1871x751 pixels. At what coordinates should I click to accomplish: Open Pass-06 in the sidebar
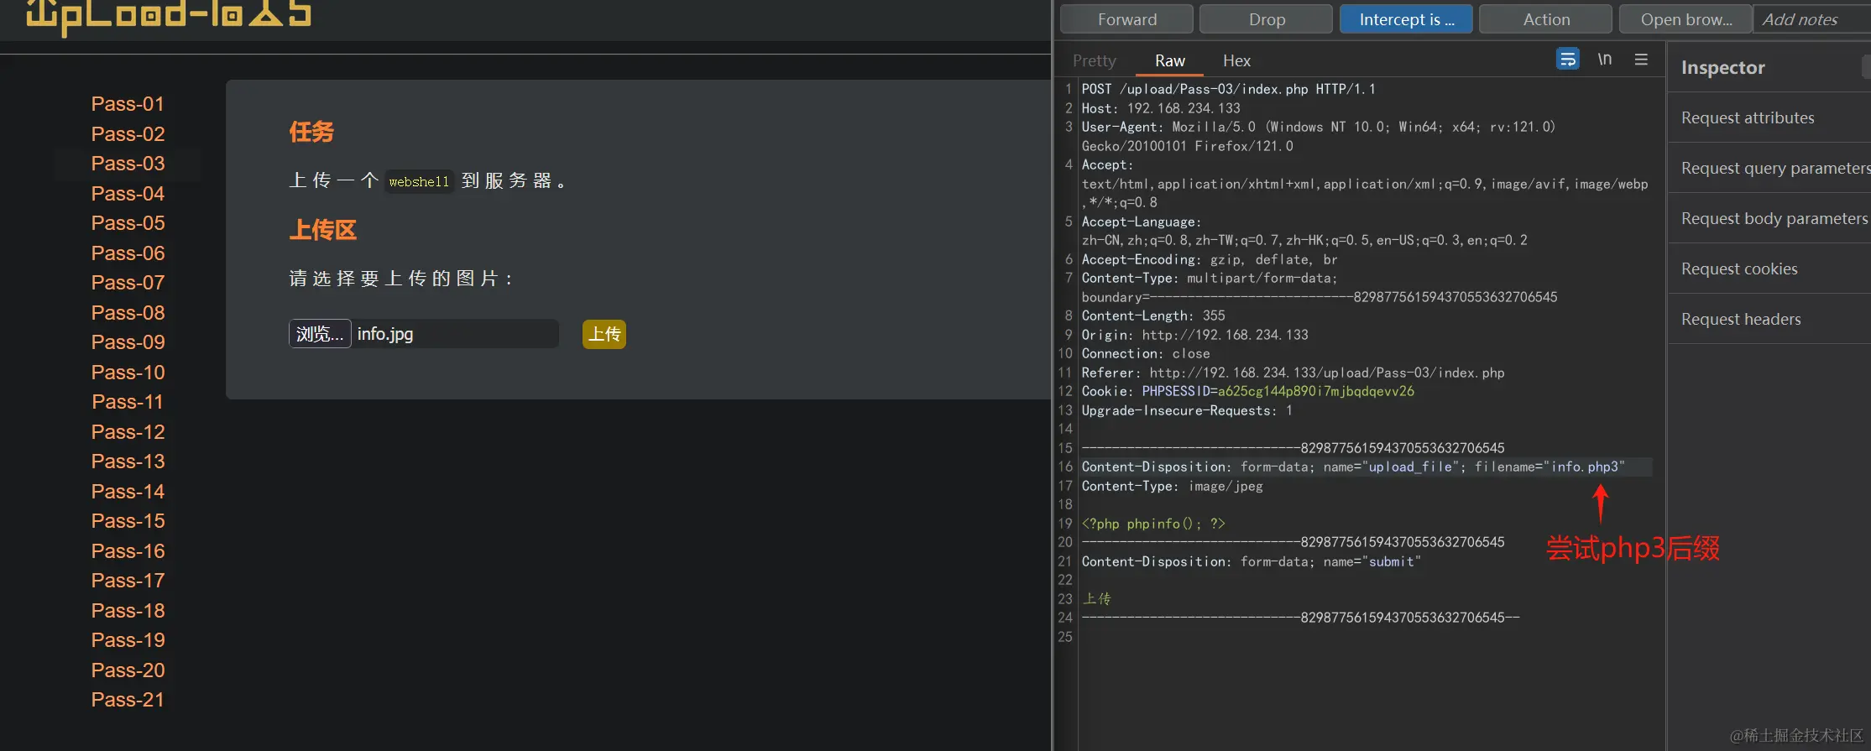pos(128,253)
